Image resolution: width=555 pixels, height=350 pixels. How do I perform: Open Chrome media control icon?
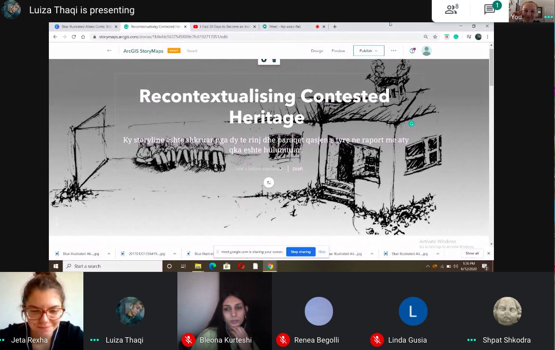tap(468, 37)
